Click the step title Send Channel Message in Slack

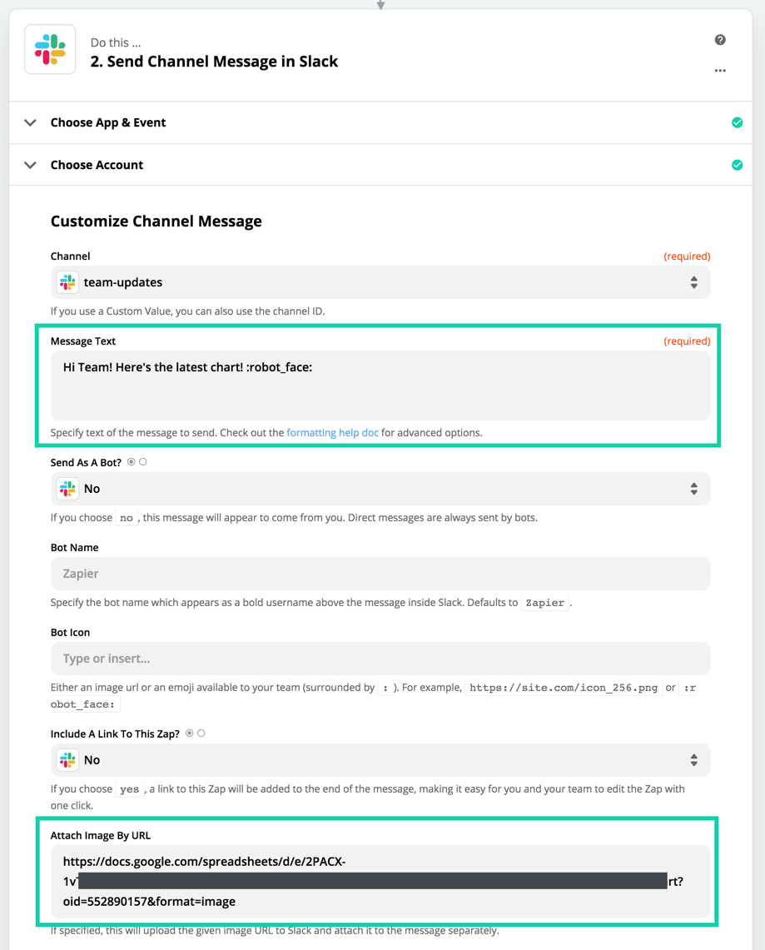coord(214,61)
